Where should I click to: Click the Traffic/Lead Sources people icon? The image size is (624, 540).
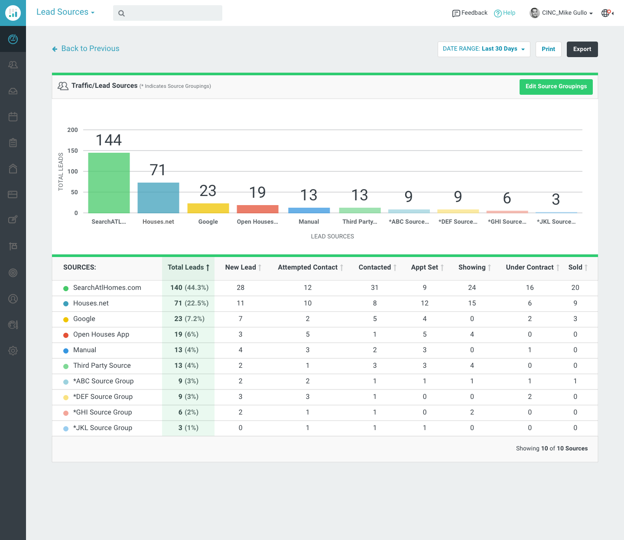tap(63, 86)
